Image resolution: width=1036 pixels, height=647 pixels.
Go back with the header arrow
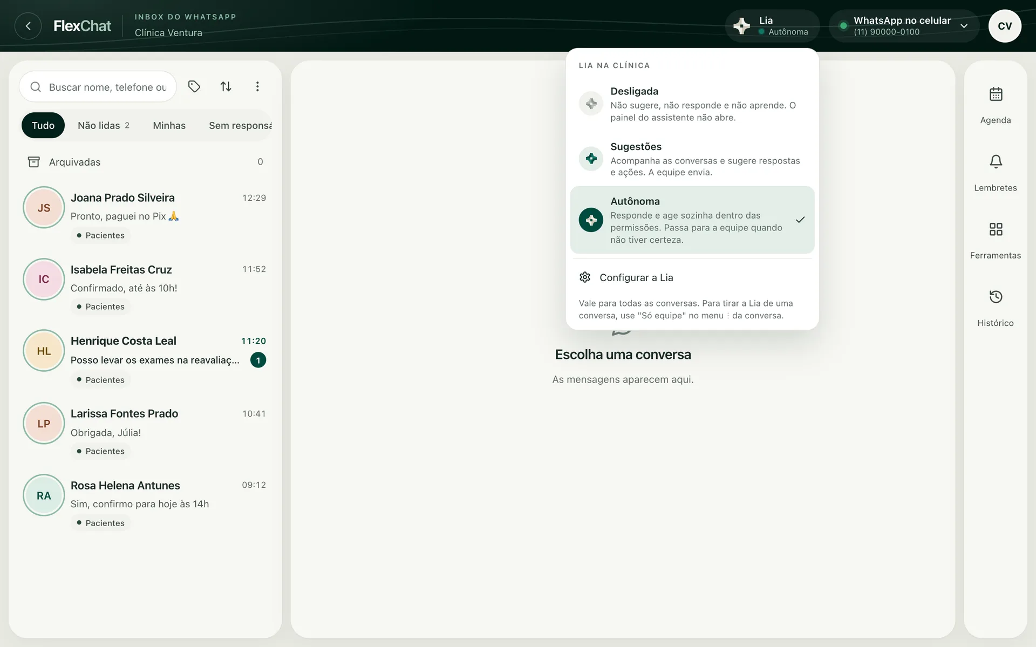[28, 26]
